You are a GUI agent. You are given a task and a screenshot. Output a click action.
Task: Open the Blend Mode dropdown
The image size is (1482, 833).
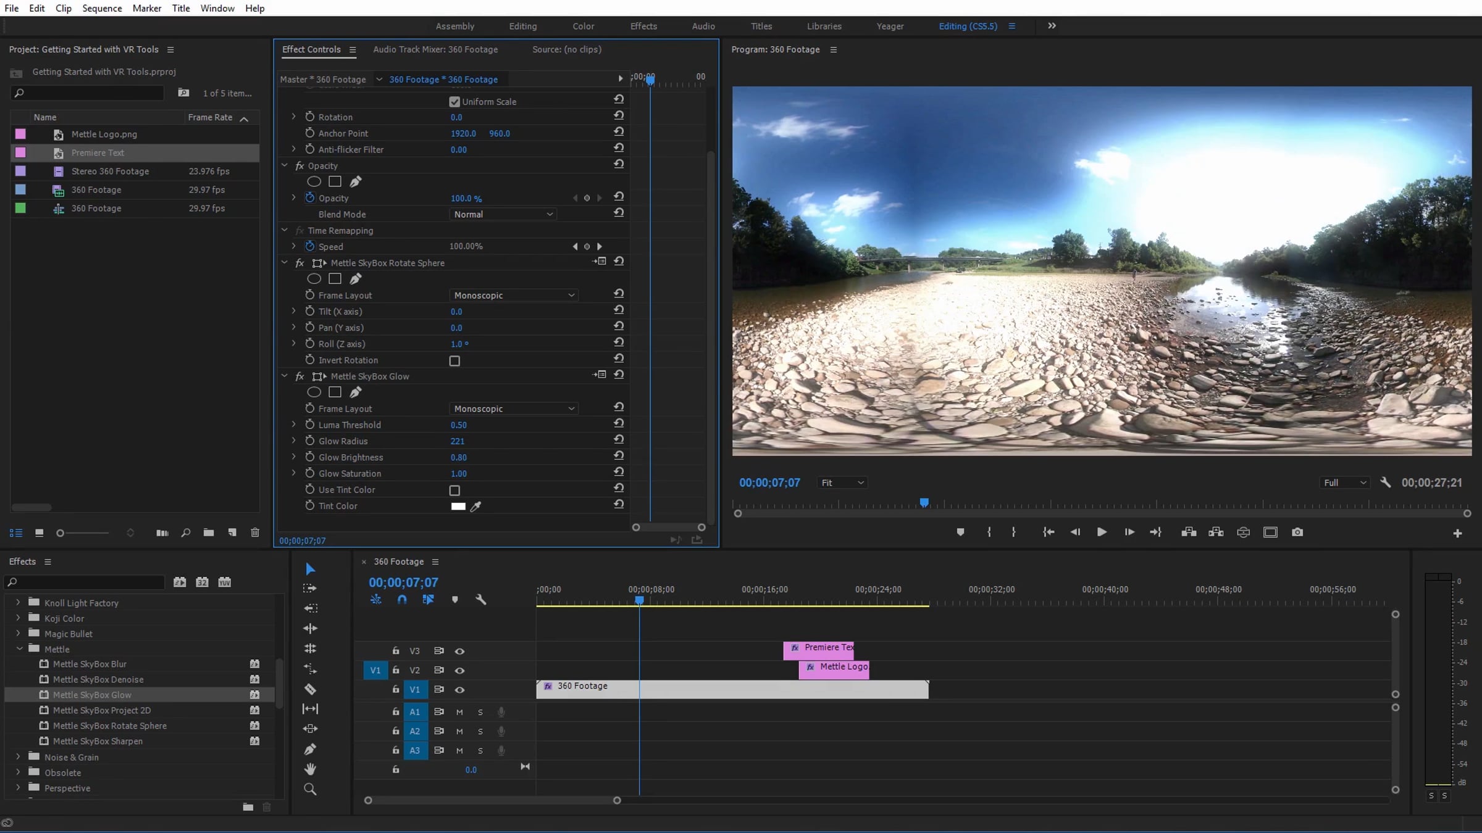(x=503, y=214)
